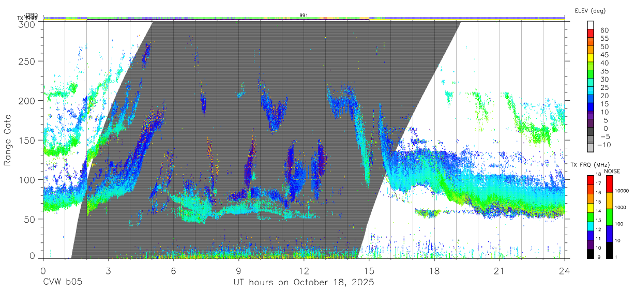Screen dimensions: 635x293
Task: Pick the green segment of NOISE bar
Action: [x=609, y=217]
